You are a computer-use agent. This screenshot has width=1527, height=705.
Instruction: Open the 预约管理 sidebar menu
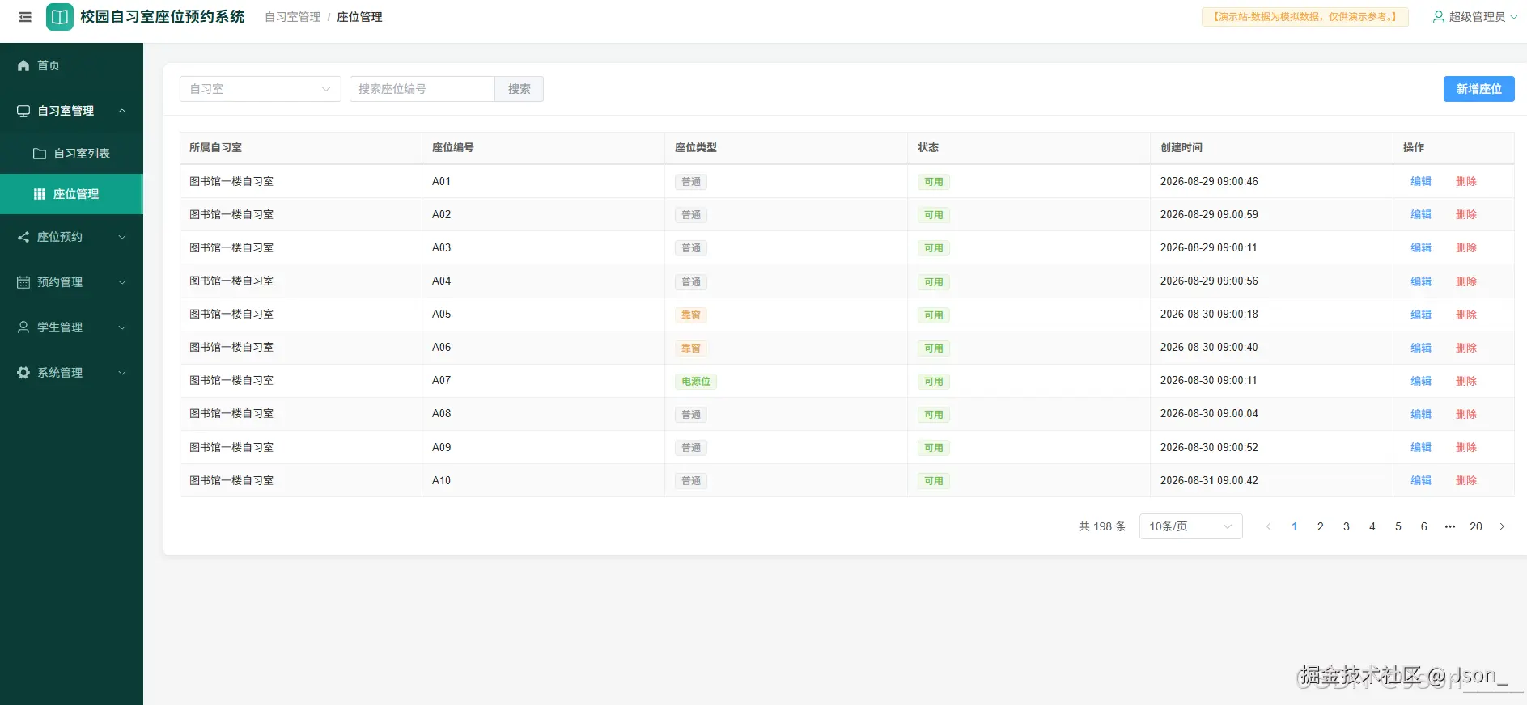pyautogui.click(x=71, y=282)
